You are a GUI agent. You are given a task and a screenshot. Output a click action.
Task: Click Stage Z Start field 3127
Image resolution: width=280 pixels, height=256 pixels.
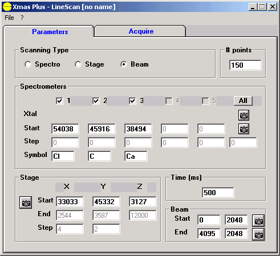(x=143, y=201)
